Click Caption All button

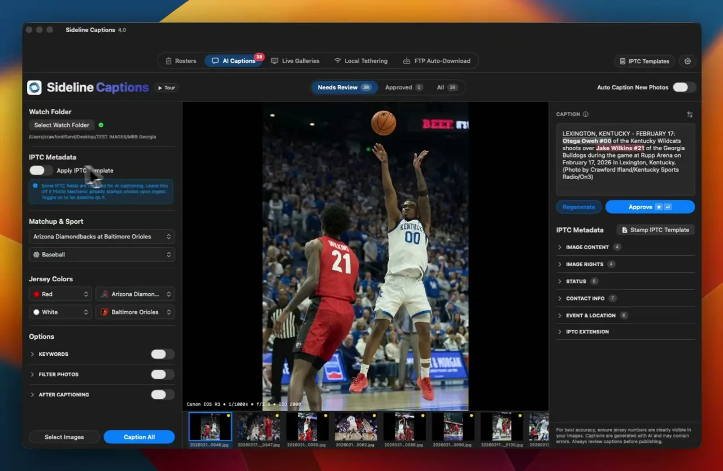[139, 437]
